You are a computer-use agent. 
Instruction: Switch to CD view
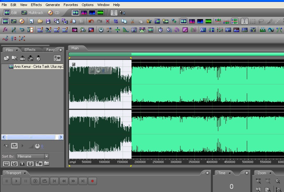(54, 13)
